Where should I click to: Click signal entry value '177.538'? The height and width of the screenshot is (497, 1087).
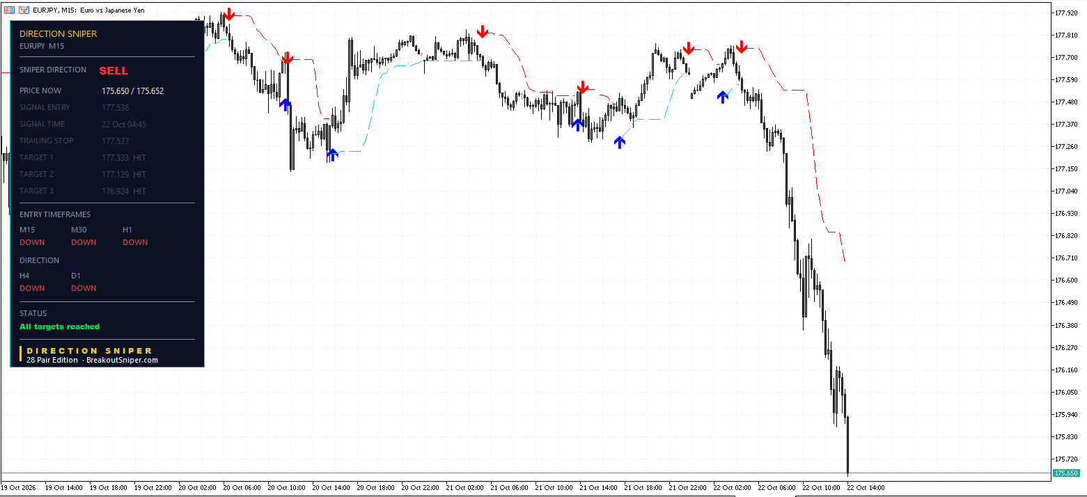click(116, 107)
